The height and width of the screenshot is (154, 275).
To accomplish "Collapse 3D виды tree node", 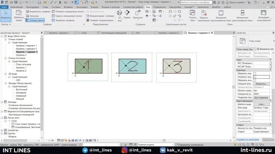I will pyautogui.click(x=6, y=74).
